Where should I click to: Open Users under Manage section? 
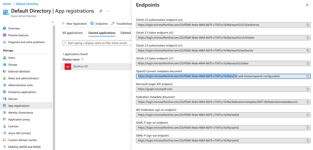(11, 58)
